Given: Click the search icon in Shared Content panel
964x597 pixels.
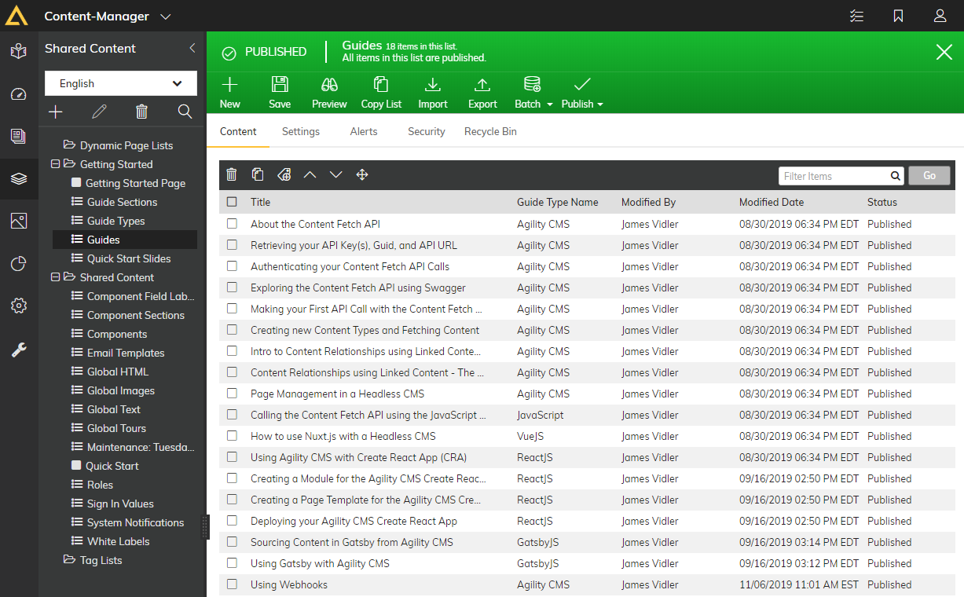Looking at the screenshot, I should tap(185, 112).
